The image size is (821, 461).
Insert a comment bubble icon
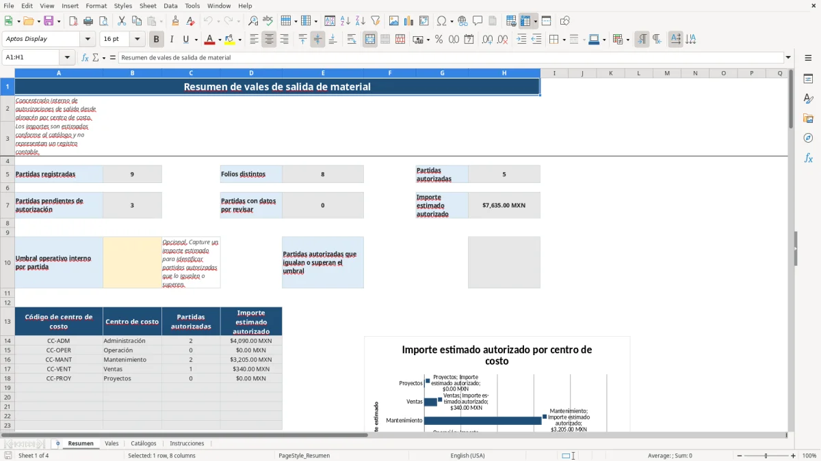coord(478,21)
